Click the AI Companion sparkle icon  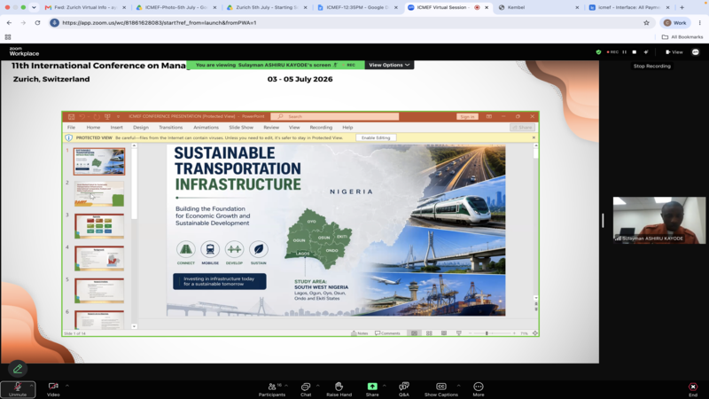tap(646, 52)
